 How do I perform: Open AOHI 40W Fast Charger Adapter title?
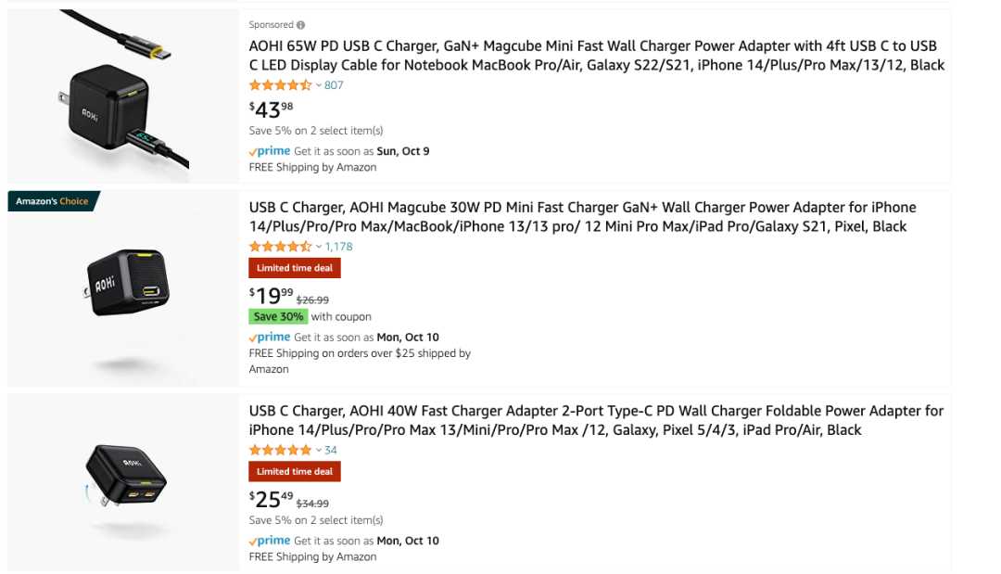[596, 420]
